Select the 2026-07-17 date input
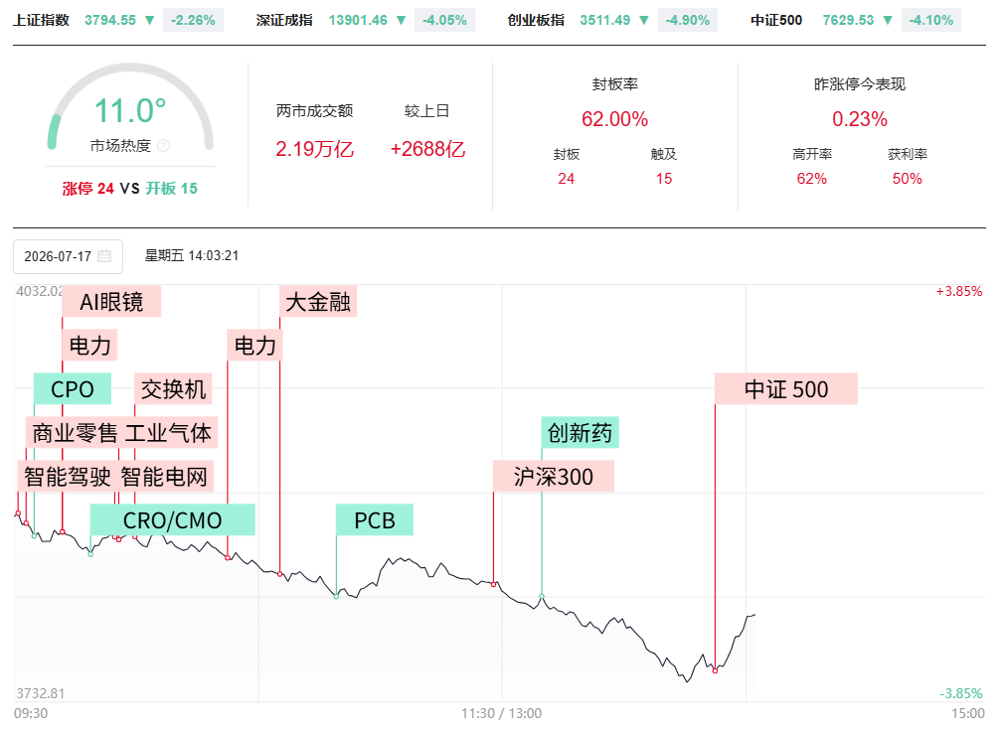Image resolution: width=1002 pixels, height=730 pixels. click(68, 256)
